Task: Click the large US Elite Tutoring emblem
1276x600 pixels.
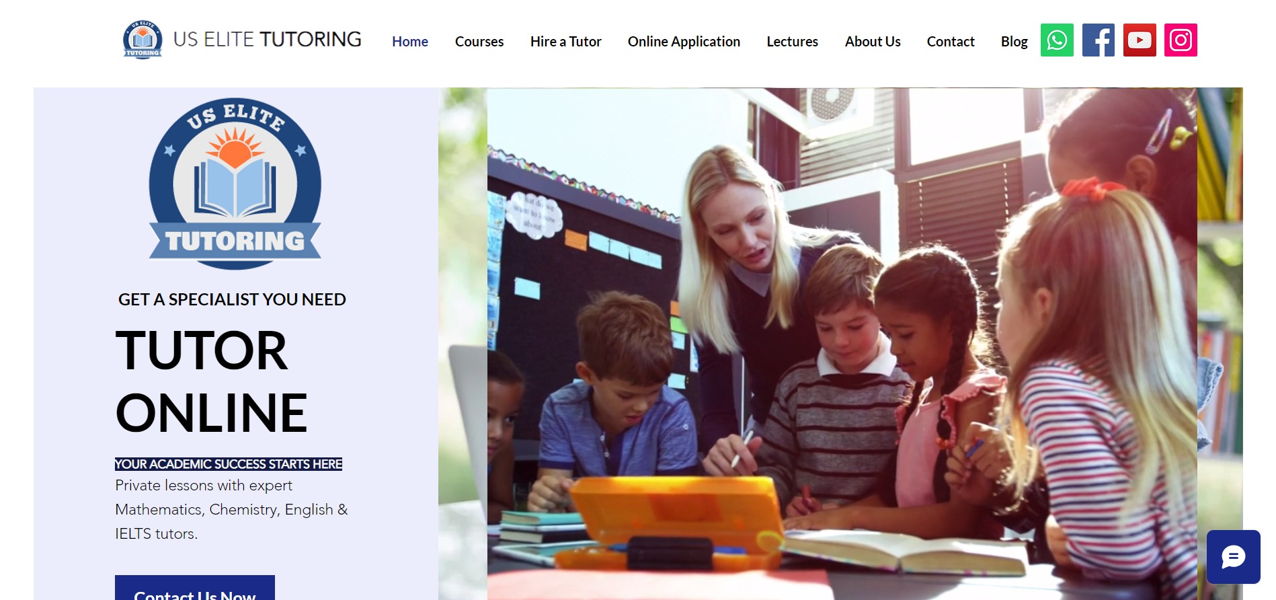Action: pyautogui.click(x=235, y=184)
